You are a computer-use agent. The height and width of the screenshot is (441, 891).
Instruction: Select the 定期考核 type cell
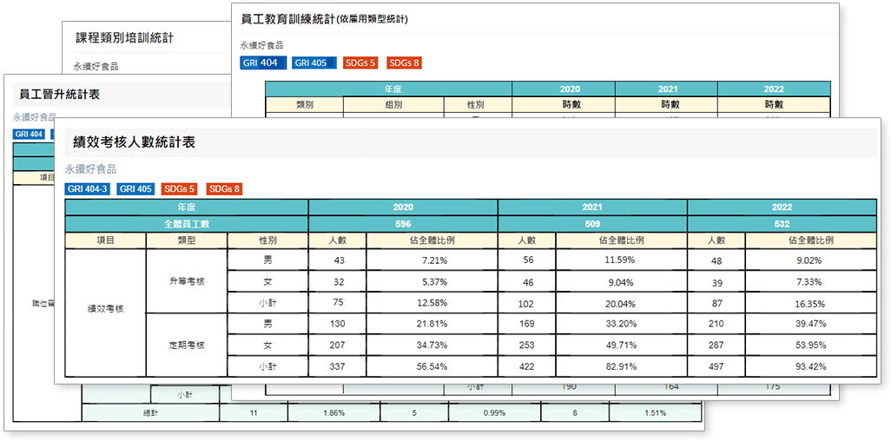click(186, 345)
